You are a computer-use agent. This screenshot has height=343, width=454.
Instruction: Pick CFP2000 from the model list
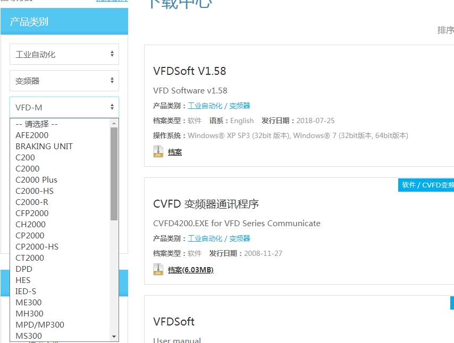pos(32,213)
